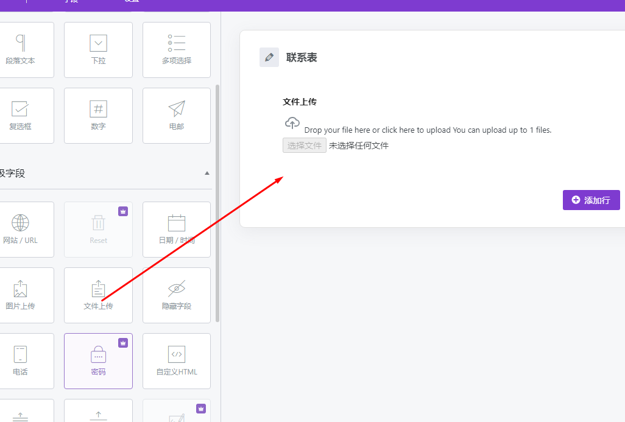Add the 日期 / 时间 date field
Image resolution: width=625 pixels, height=422 pixels.
coord(177,230)
